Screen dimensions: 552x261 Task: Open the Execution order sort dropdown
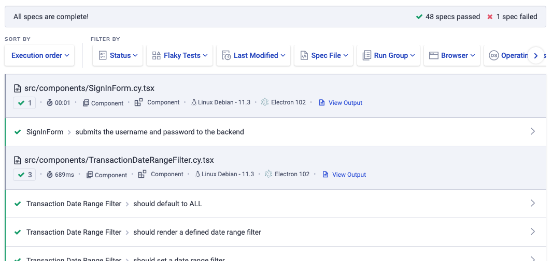tap(40, 55)
